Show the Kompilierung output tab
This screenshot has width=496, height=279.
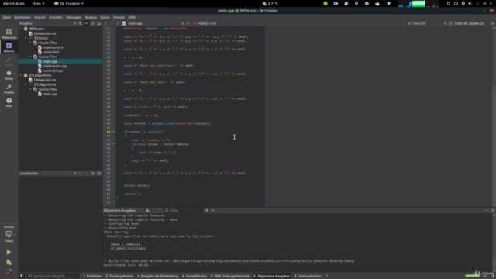pos(195,276)
